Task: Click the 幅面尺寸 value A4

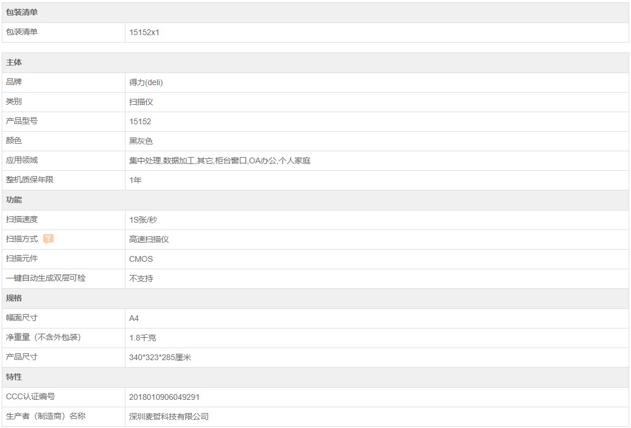Action: point(134,318)
